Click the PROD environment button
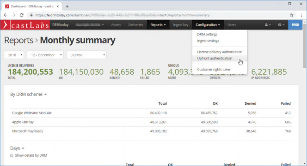Screen dimensions: 307x166 pos(295,25)
